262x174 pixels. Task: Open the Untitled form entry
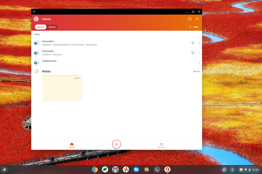[117, 63]
